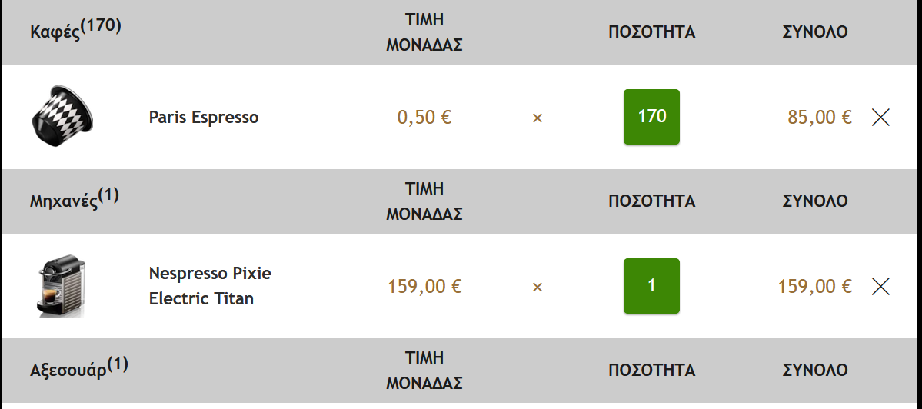Select the Αξεσουάρ (1) section header

(x=78, y=367)
